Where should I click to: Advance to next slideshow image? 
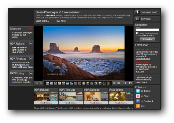pyautogui.click(x=114, y=83)
